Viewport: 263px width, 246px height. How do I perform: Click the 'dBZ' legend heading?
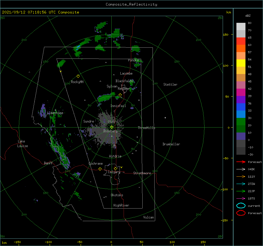pyautogui.click(x=248, y=16)
